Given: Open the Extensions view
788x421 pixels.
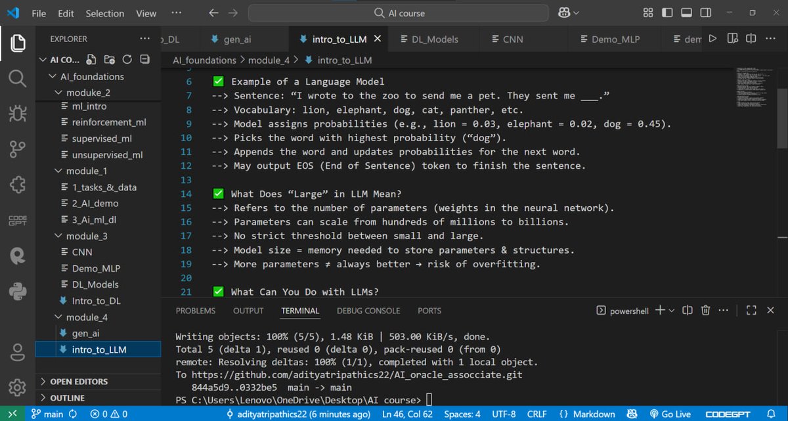Looking at the screenshot, I should [18, 185].
